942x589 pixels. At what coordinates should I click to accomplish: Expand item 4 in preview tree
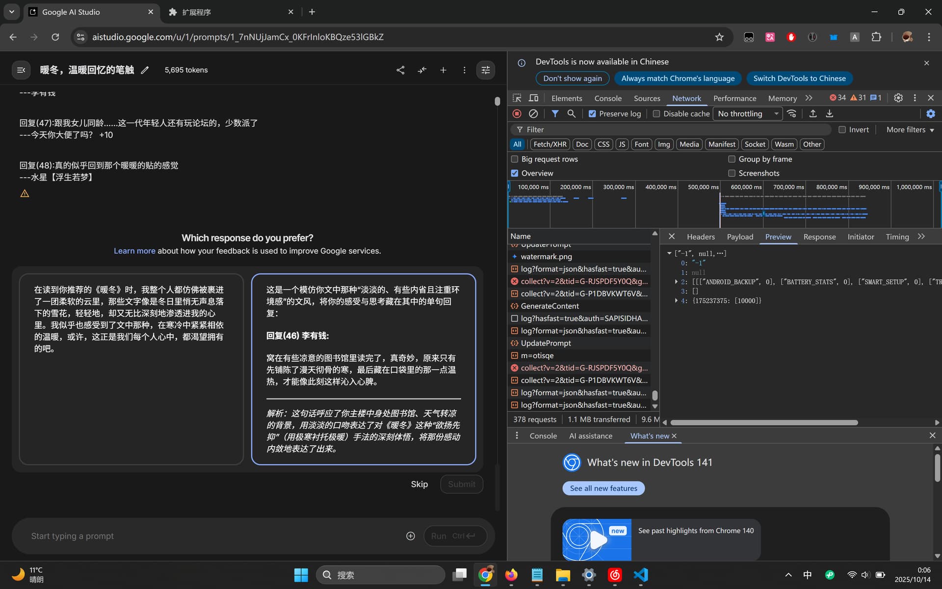(677, 300)
